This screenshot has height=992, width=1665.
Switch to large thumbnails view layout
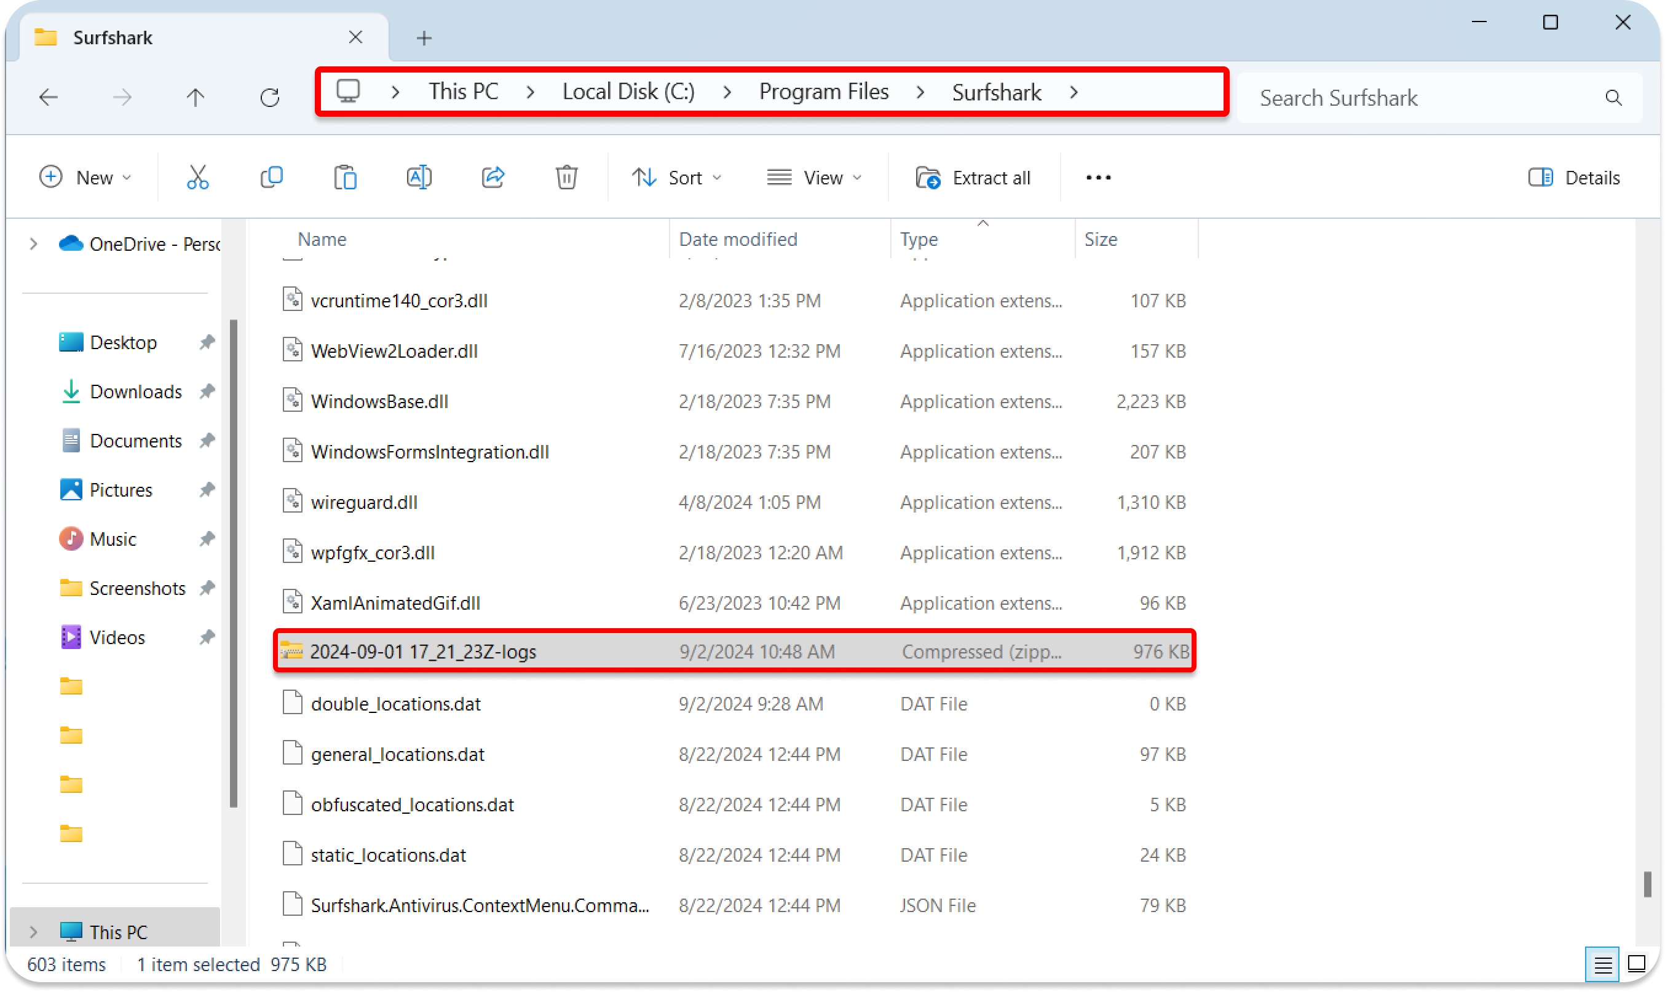[x=1636, y=964]
